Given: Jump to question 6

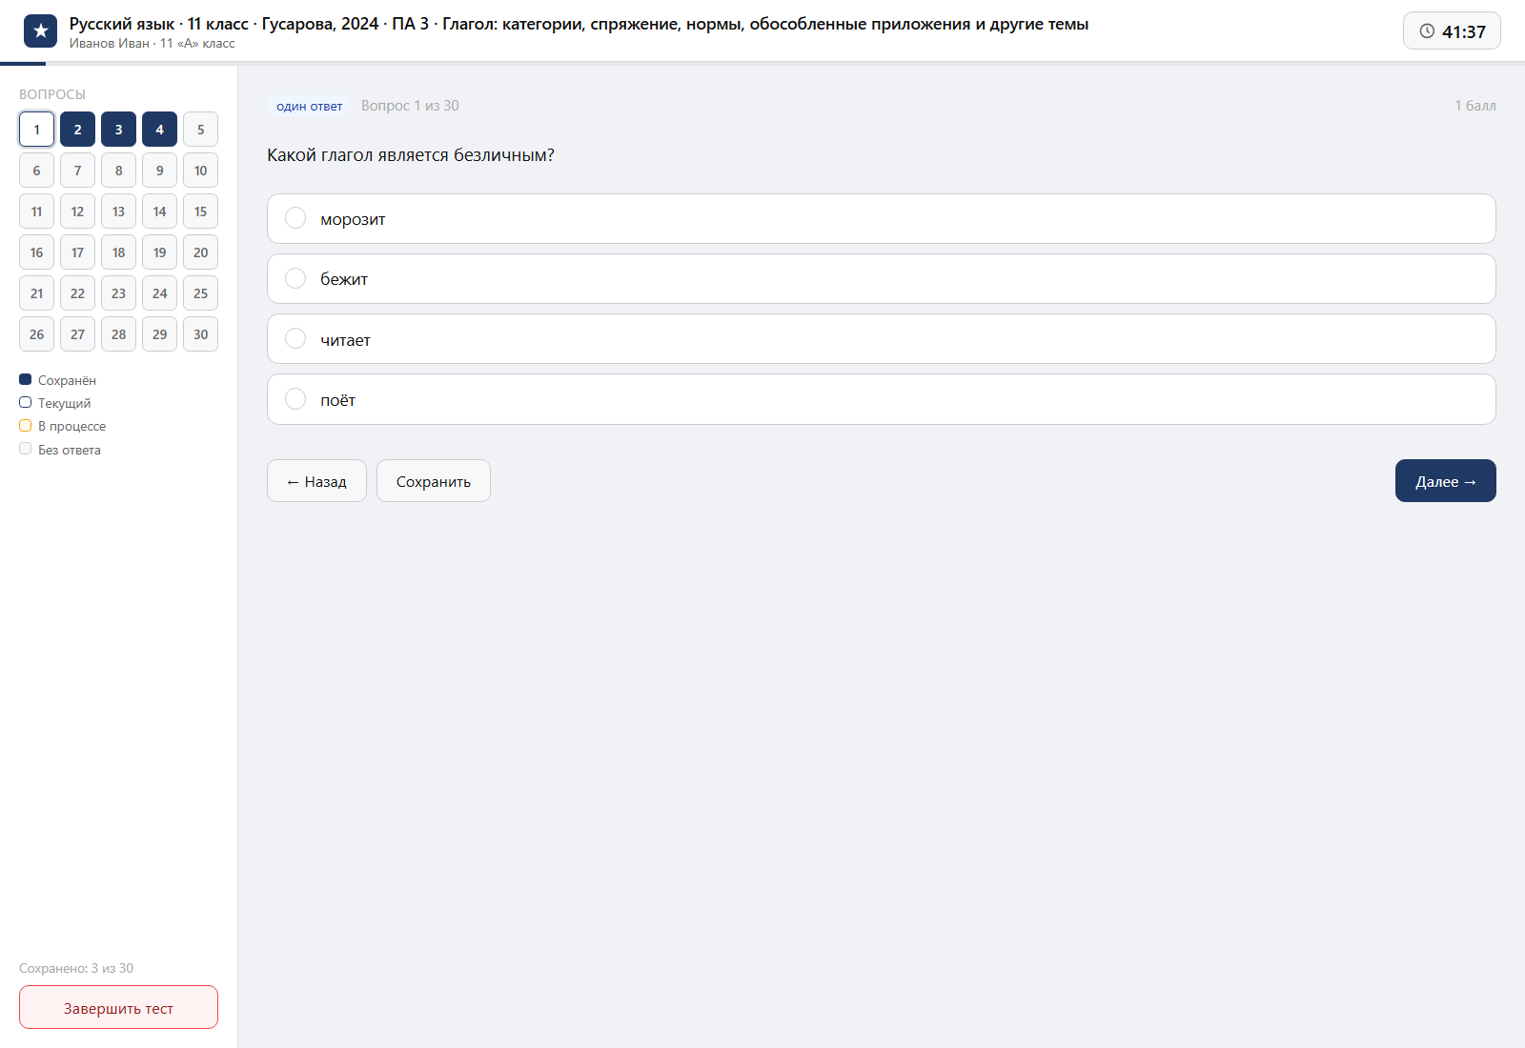Looking at the screenshot, I should click(36, 171).
